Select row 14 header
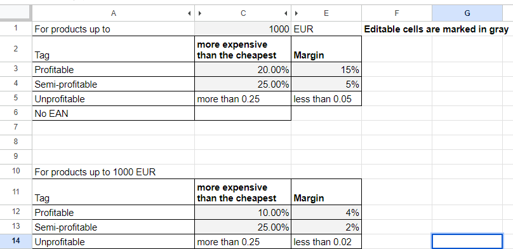The image size is (513, 249). pos(16,241)
